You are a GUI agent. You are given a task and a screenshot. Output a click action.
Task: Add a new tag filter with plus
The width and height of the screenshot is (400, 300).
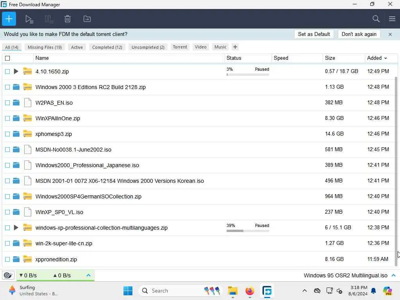click(x=235, y=47)
